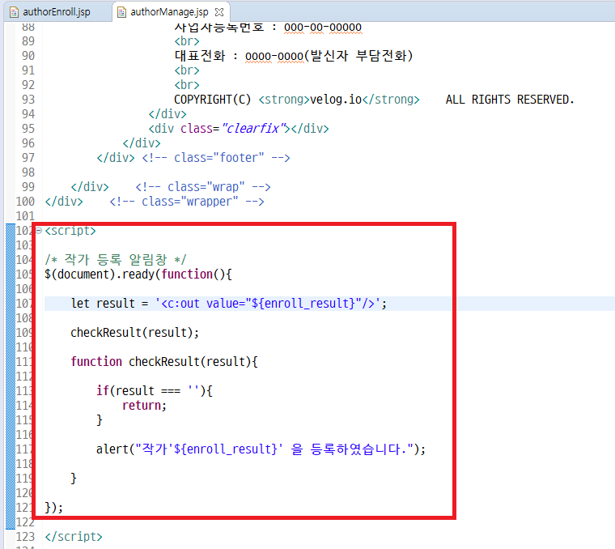Click the return; statement
The height and width of the screenshot is (549, 615).
click(144, 406)
